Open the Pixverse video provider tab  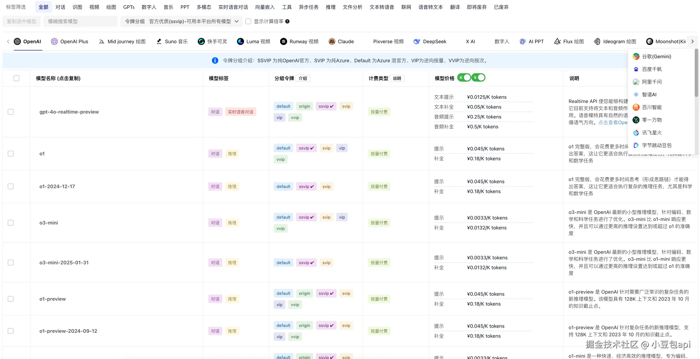tap(388, 42)
